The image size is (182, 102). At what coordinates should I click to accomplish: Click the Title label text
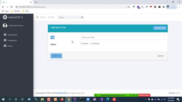click(x=52, y=37)
